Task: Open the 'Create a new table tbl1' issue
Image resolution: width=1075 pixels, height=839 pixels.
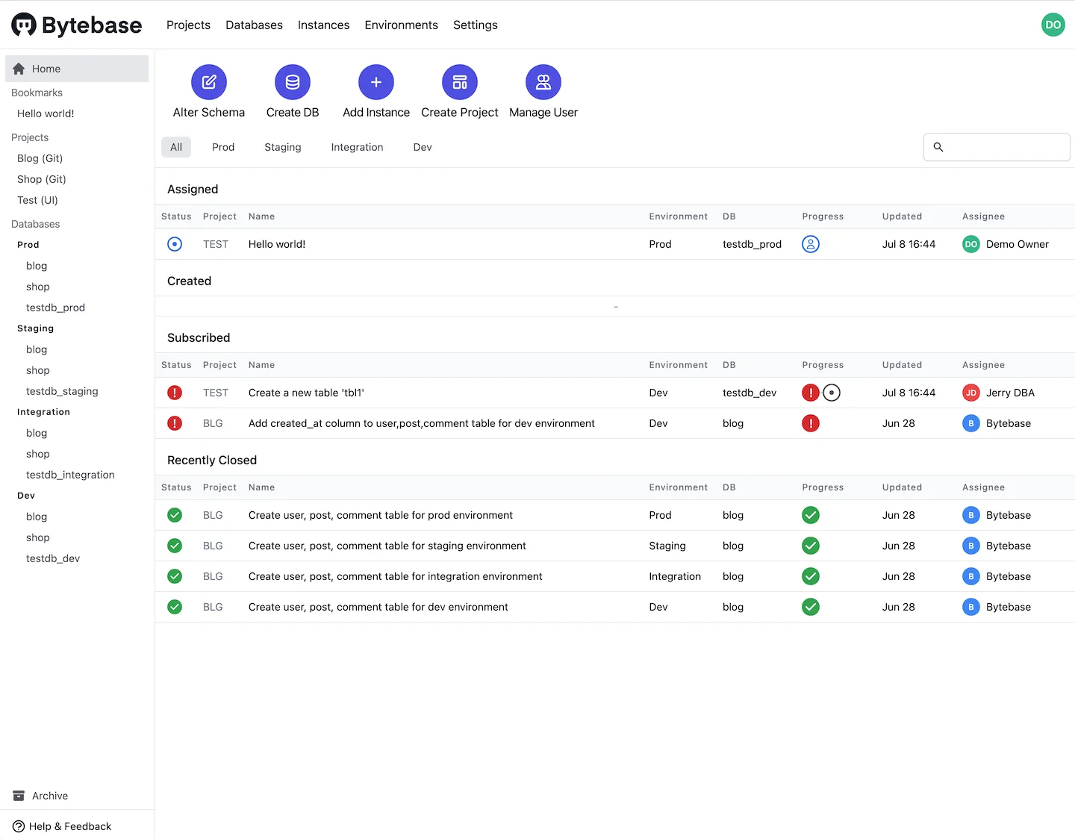Action: (x=306, y=393)
